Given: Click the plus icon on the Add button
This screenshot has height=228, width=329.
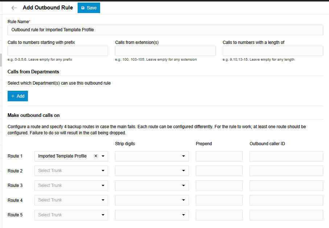Looking at the screenshot, I should coord(13,96).
